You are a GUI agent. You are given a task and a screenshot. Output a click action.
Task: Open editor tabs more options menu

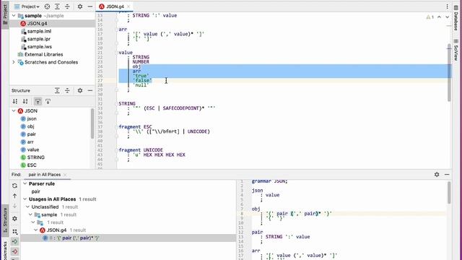447,6
